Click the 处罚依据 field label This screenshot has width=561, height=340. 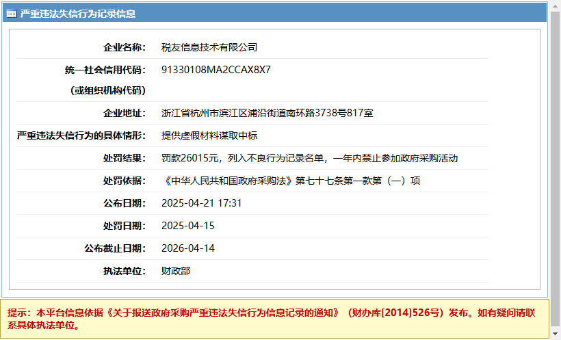[x=124, y=181]
